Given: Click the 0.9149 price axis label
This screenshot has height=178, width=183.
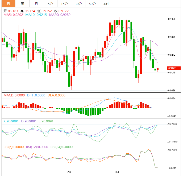Looking at the screenshot, I should [x=172, y=73].
